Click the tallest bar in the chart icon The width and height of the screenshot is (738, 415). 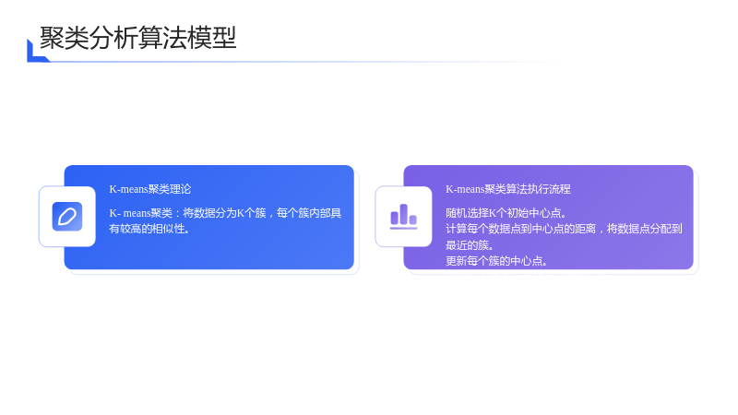tap(403, 214)
